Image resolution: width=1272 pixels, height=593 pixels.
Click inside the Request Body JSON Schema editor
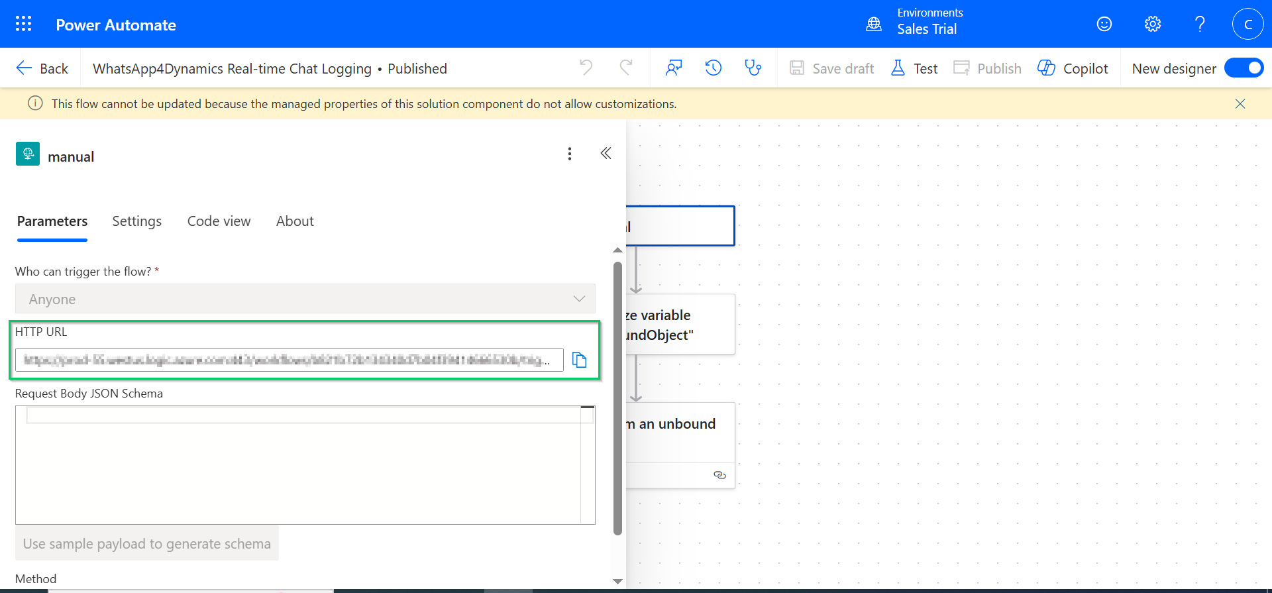pos(298,470)
